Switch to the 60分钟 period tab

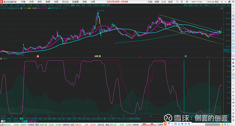(x=50, y=5)
